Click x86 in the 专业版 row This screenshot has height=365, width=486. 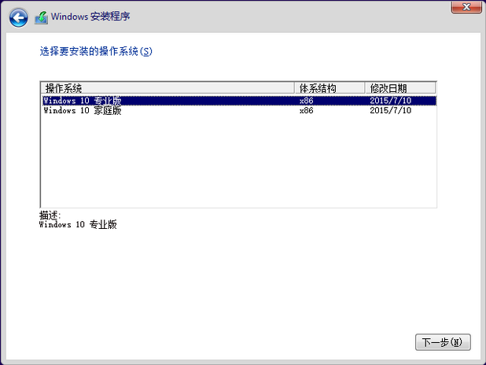pyautogui.click(x=306, y=101)
